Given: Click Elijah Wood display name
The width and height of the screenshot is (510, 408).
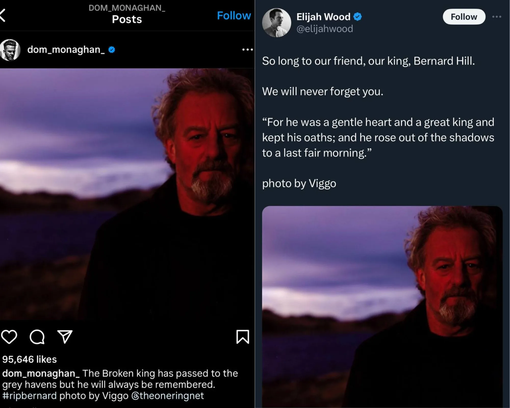Looking at the screenshot, I should 323,17.
